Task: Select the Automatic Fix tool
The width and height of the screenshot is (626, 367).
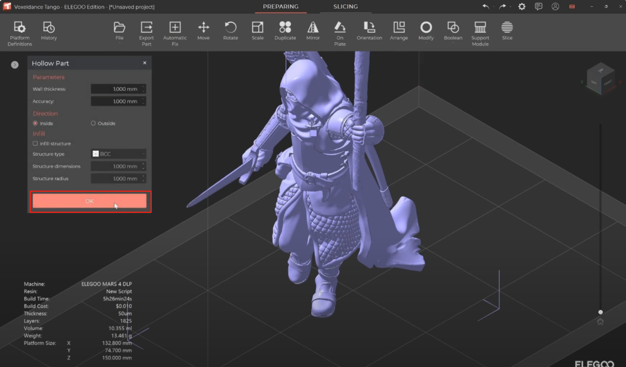Action: point(175,33)
